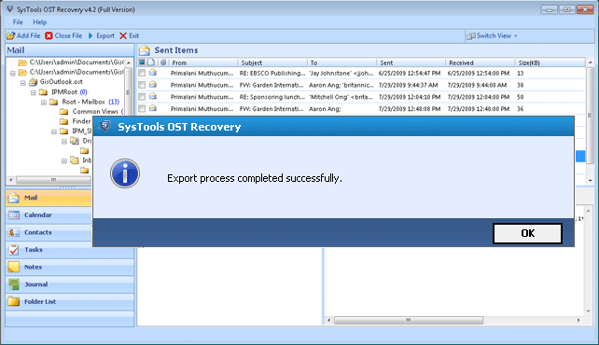Open the Switch View dropdown
Image resolution: width=599 pixels, height=345 pixels.
pos(493,35)
